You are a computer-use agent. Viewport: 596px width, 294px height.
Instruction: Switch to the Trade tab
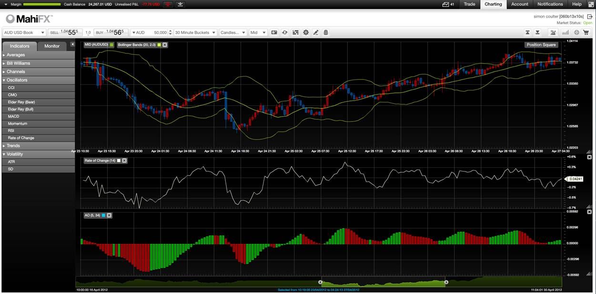(x=469, y=4)
